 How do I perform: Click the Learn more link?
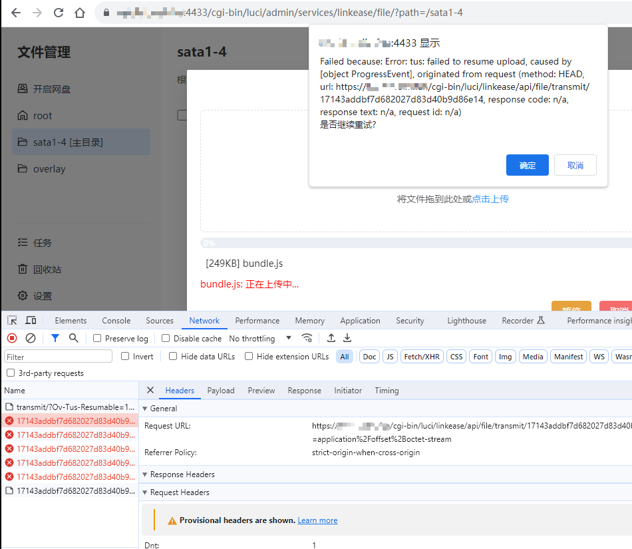[x=317, y=520]
